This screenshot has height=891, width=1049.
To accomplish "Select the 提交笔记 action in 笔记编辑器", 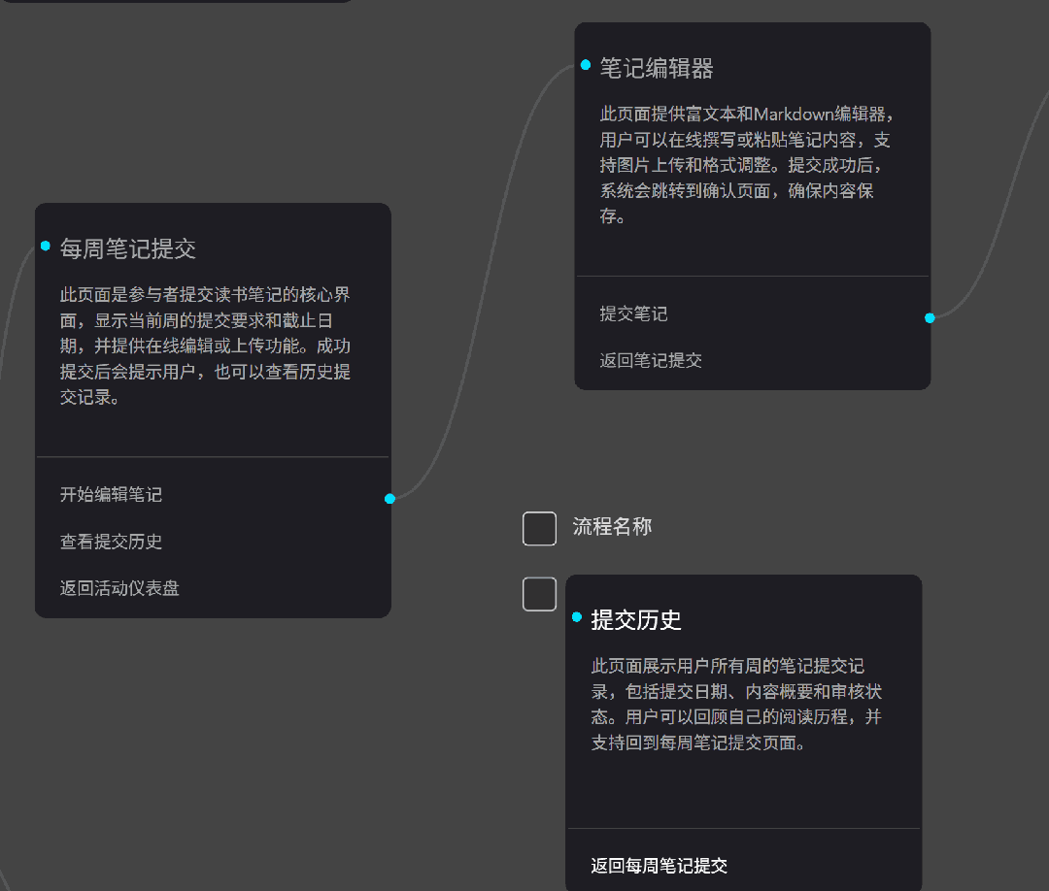I will (x=633, y=314).
